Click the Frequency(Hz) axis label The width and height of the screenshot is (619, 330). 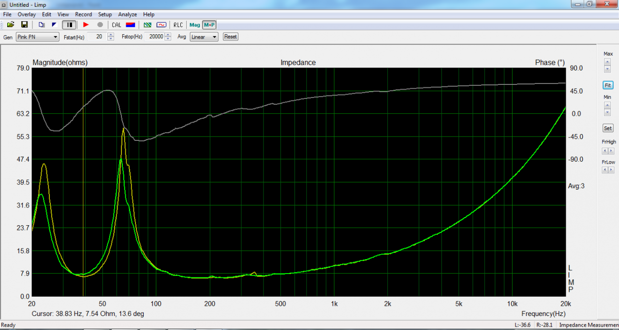543,314
